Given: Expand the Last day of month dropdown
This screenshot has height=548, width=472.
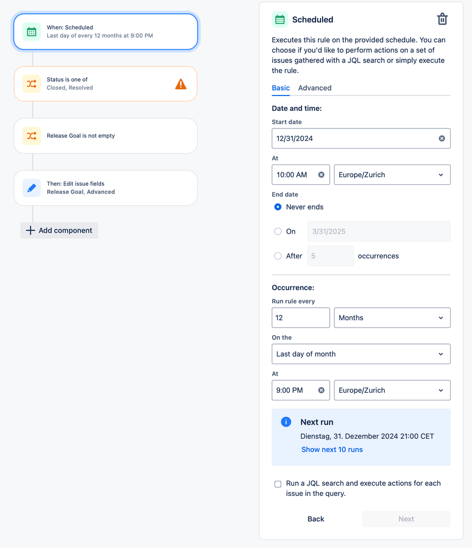Looking at the screenshot, I should click(361, 354).
